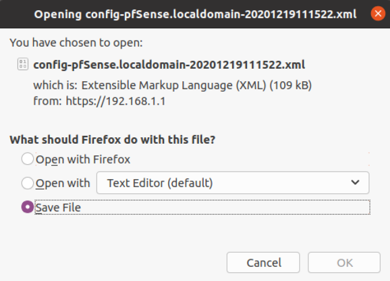Screen dimensions: 390x281
Task: Click the Extensible Markup Language description
Action: [x=196, y=85]
